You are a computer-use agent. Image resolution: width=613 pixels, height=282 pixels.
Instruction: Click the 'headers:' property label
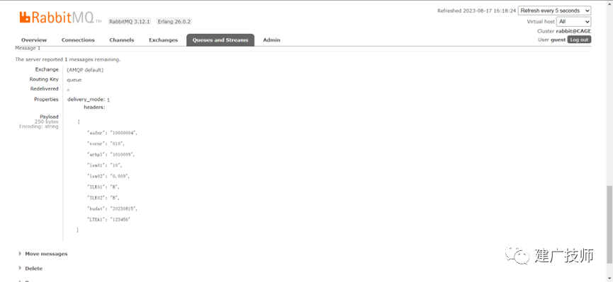coord(94,107)
